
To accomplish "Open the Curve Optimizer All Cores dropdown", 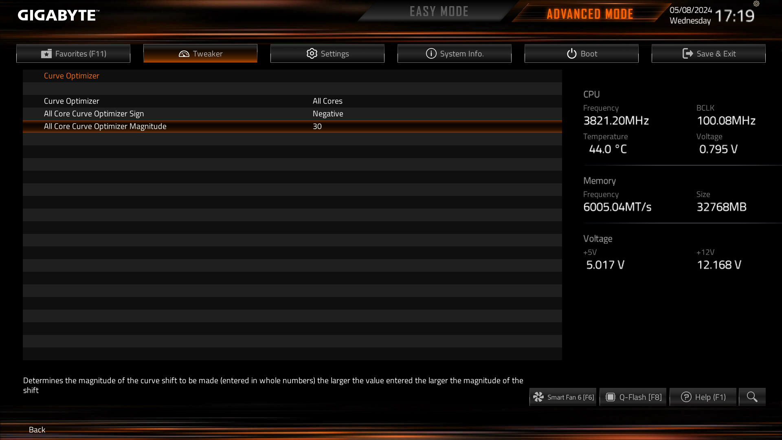I will click(x=327, y=101).
